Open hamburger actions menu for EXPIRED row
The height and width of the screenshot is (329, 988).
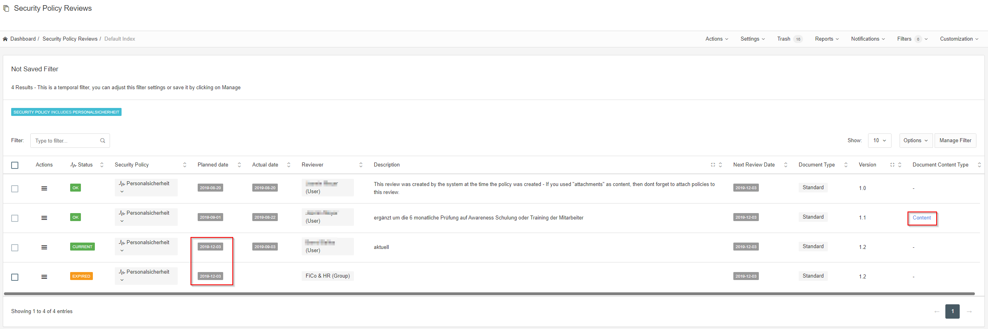44,277
